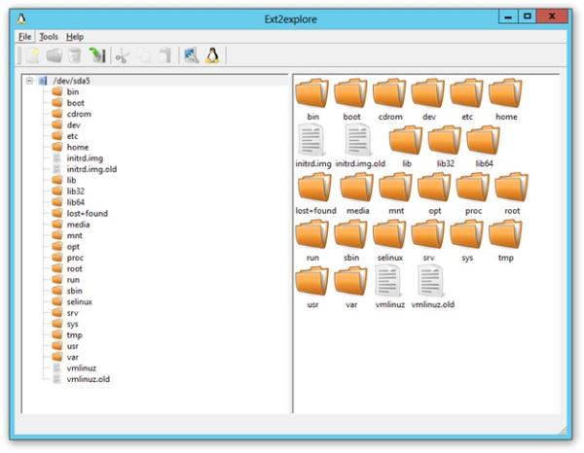
Task: Click the vmlinuz.old file icon in right pane
Action: coord(431,281)
